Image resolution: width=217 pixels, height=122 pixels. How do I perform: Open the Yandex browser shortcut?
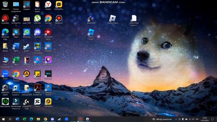coord(48,6)
